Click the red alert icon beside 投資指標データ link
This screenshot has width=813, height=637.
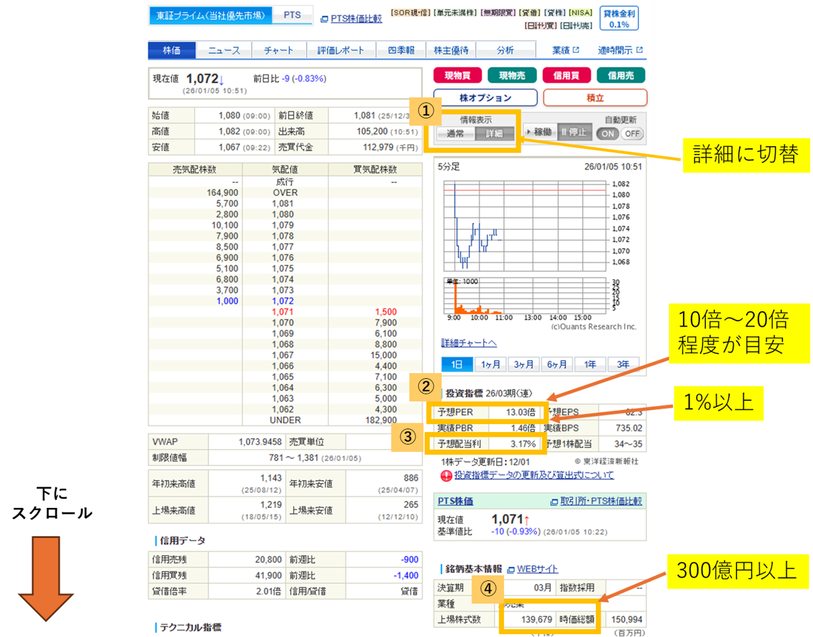pos(447,476)
